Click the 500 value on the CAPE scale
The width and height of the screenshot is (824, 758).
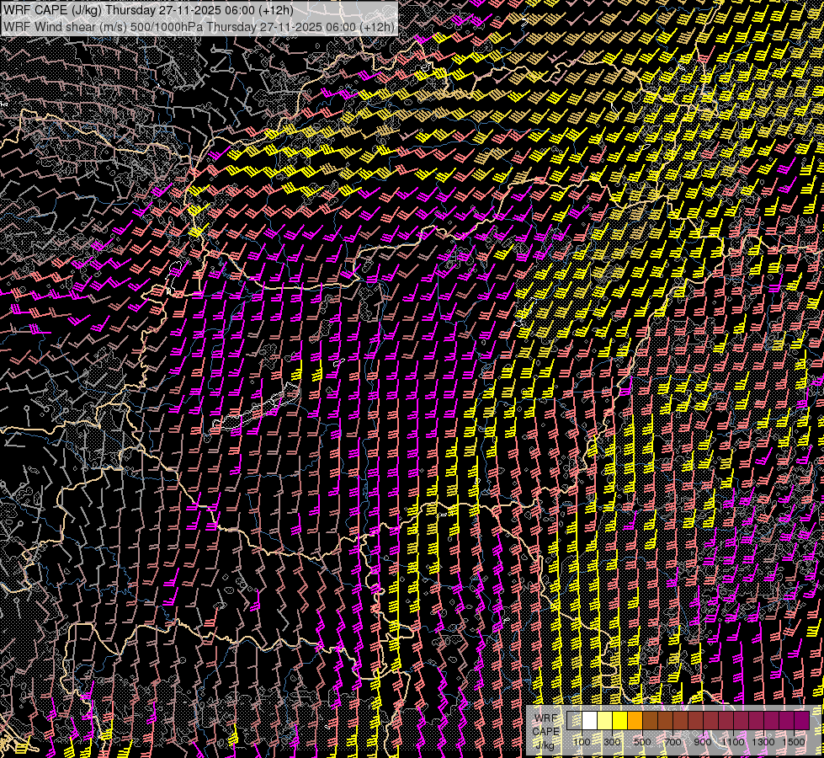click(642, 742)
